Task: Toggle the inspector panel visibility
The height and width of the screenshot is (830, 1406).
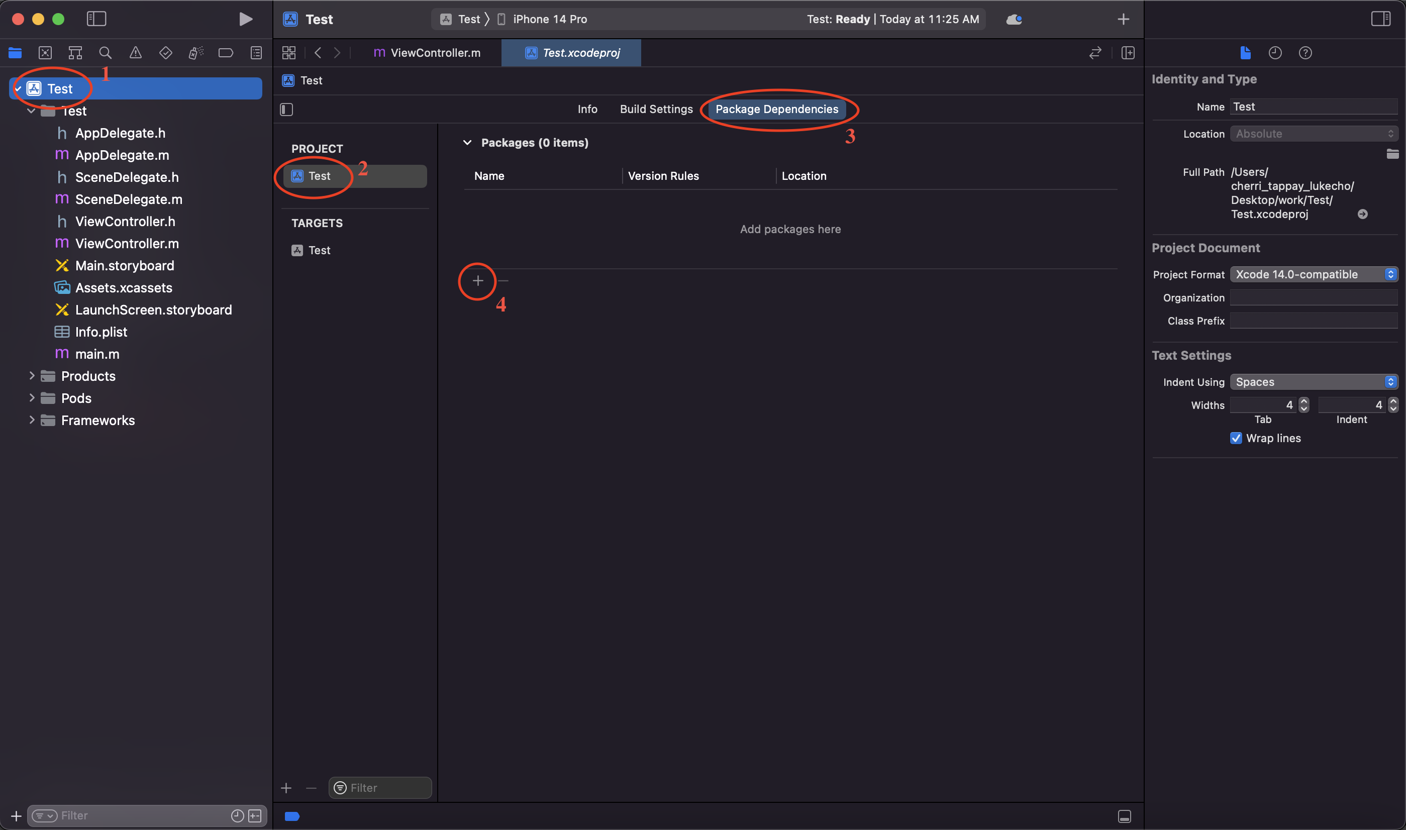Action: pos(1380,19)
